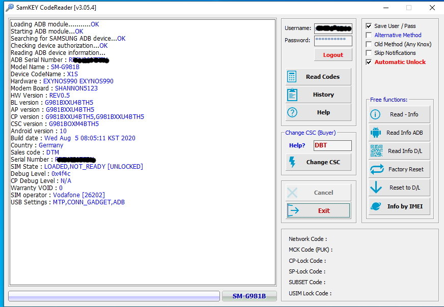Click the Factory Reset button label
Viewport: 444px width, 307px height.
click(x=406, y=169)
